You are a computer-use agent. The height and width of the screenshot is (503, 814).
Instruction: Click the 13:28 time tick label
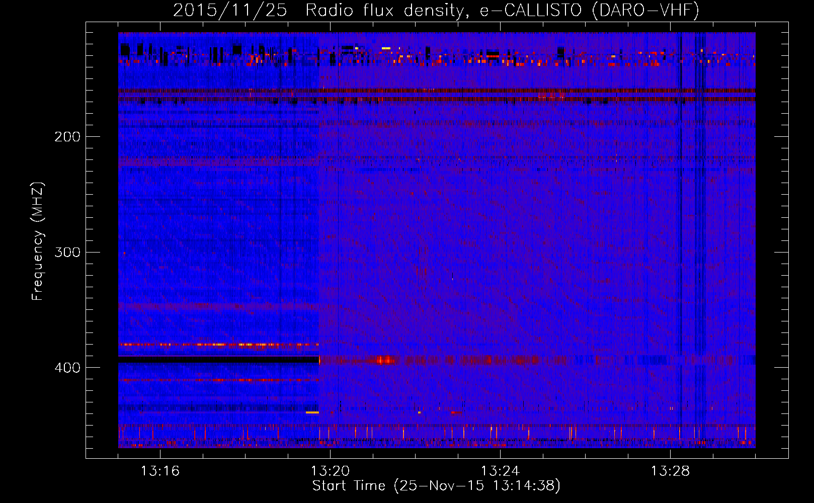pyautogui.click(x=670, y=471)
